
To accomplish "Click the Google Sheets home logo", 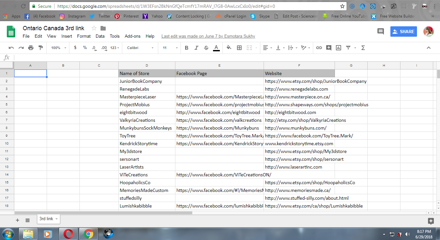I will [11, 32].
